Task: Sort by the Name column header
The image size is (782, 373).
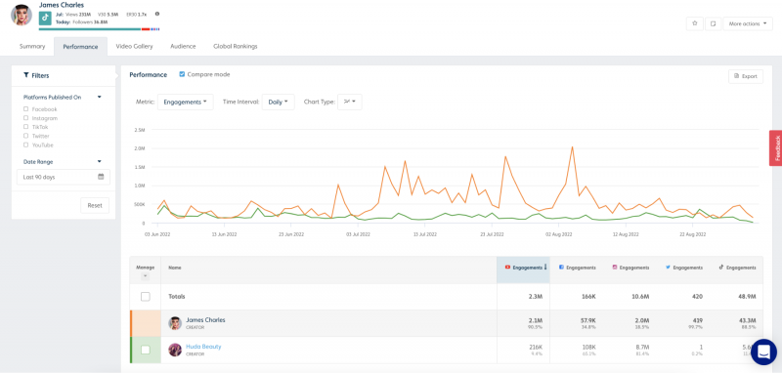Action: click(175, 268)
